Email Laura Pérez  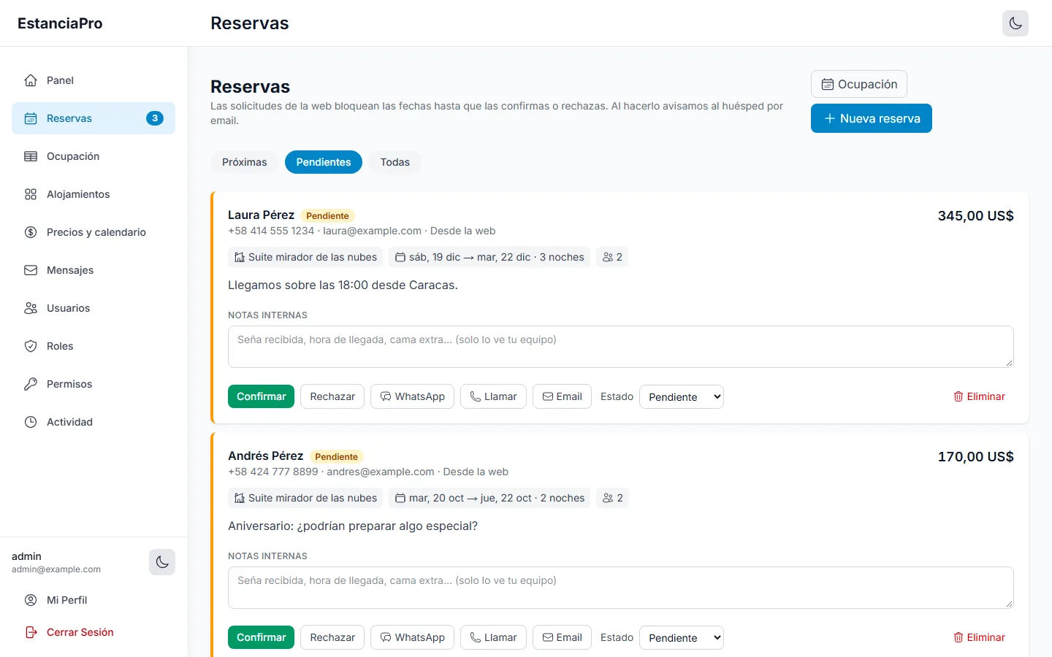tap(562, 396)
